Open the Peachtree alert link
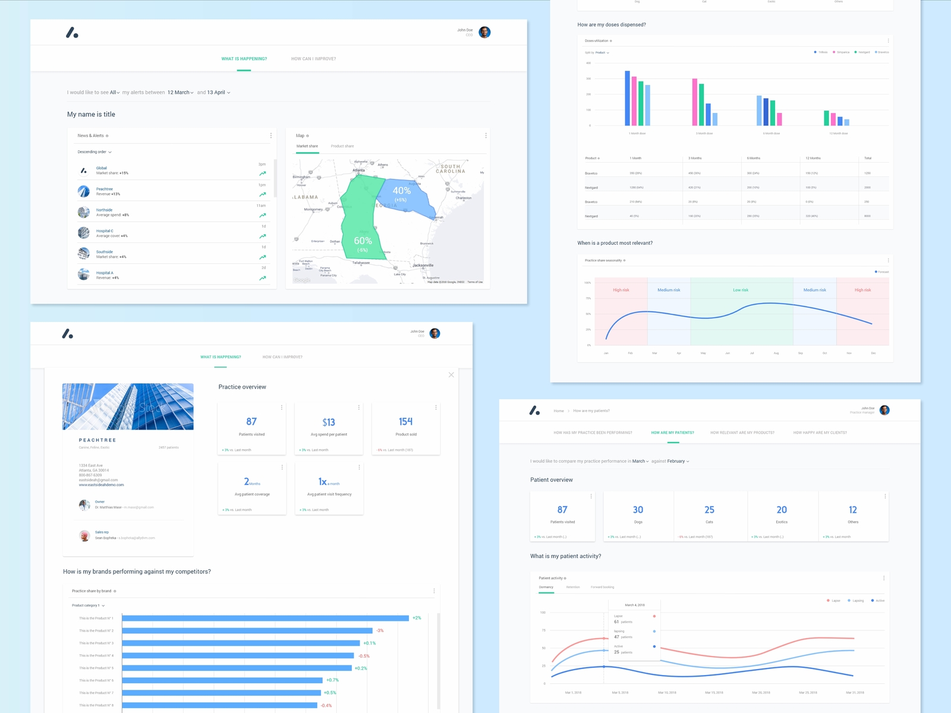This screenshot has height=713, width=951. click(105, 189)
